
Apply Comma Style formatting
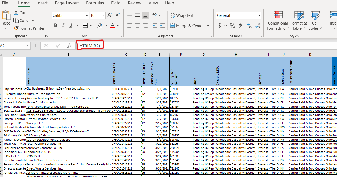pyautogui.click(x=240, y=26)
